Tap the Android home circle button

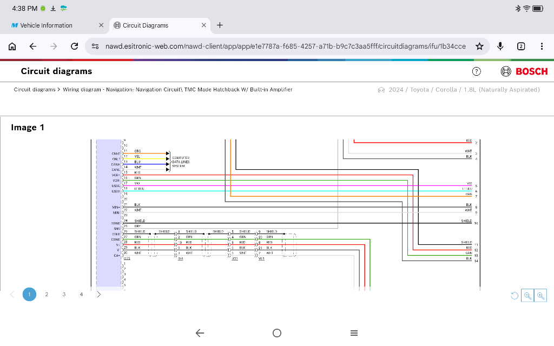click(277, 333)
